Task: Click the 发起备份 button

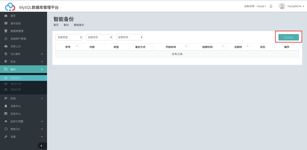Action: pyautogui.click(x=289, y=37)
